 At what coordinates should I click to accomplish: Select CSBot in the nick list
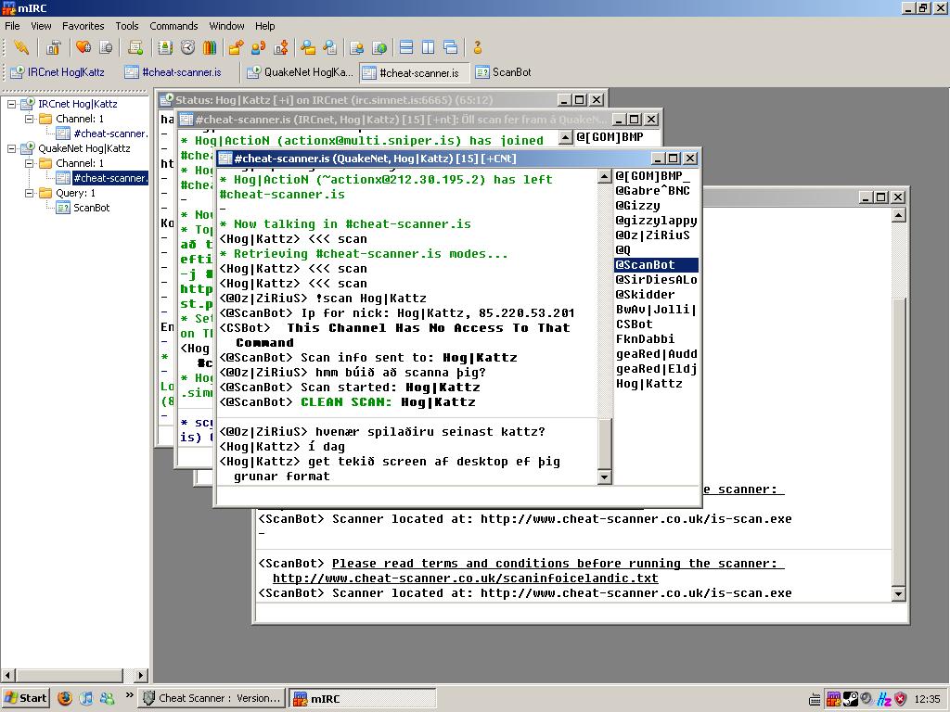pos(634,324)
